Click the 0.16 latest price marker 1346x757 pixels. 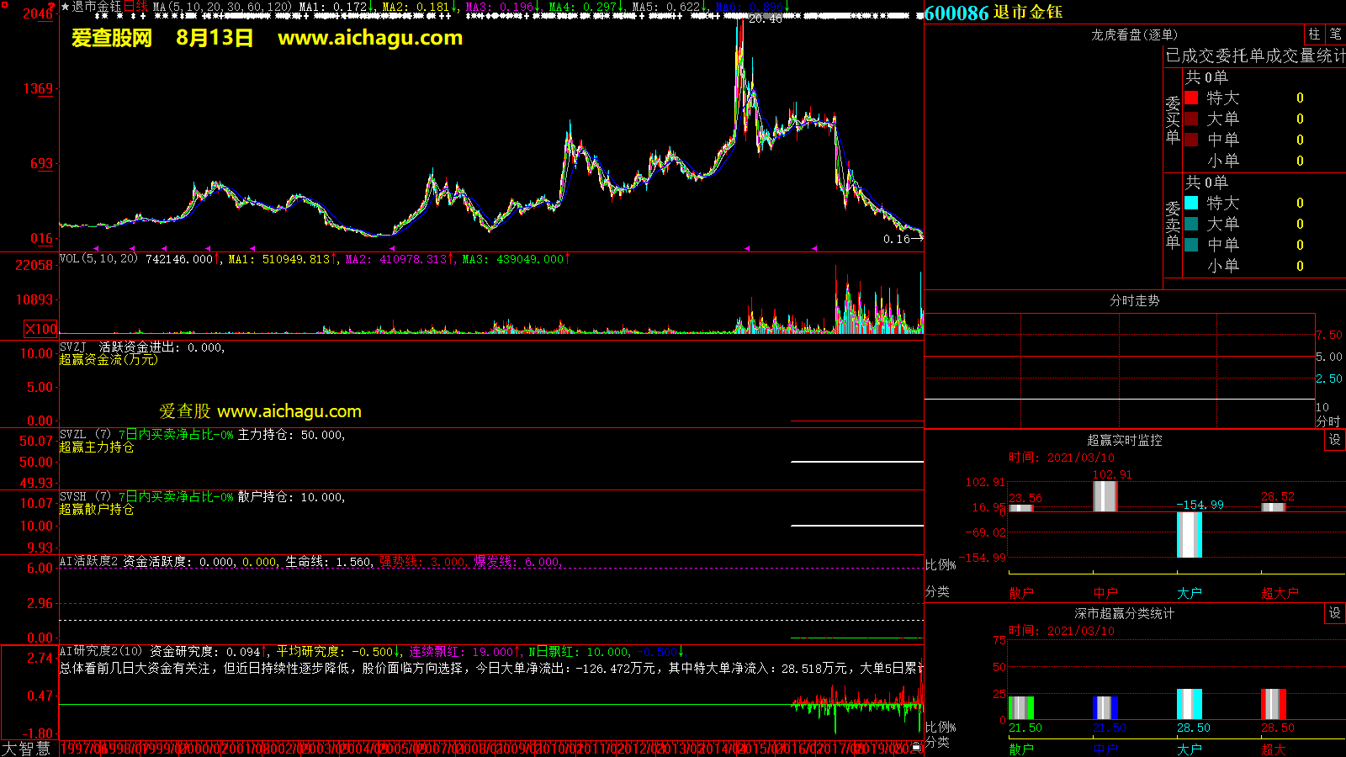tap(897, 239)
